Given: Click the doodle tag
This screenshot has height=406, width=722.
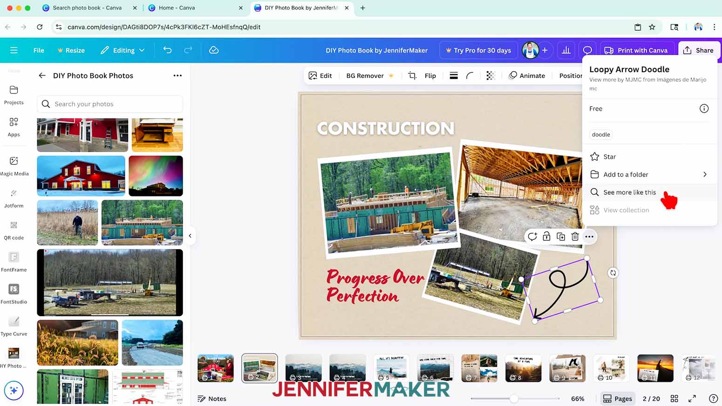Looking at the screenshot, I should (601, 135).
